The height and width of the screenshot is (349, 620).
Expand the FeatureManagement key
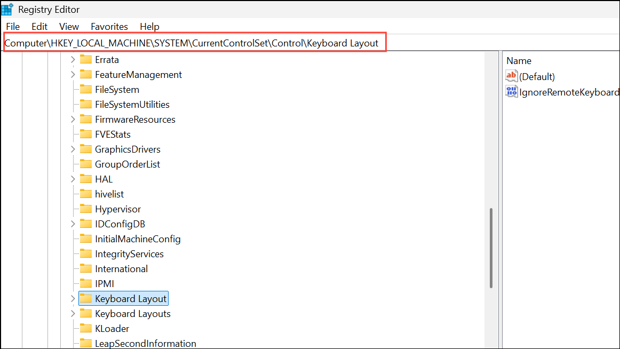73,74
